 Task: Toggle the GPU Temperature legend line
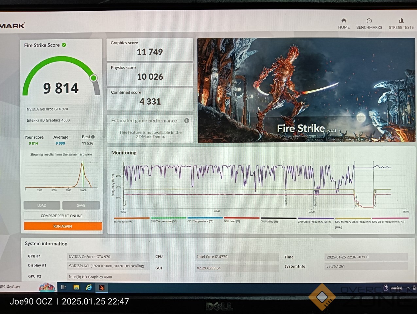[205, 220]
